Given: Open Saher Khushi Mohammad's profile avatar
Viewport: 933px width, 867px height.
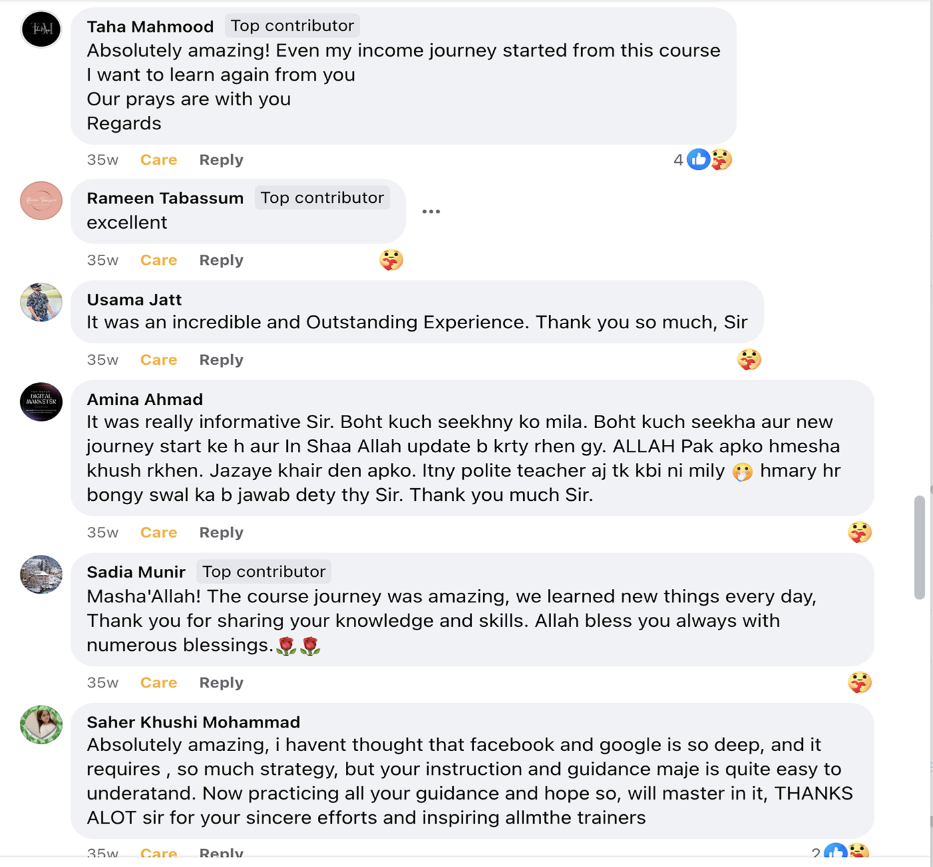Looking at the screenshot, I should pyautogui.click(x=41, y=724).
